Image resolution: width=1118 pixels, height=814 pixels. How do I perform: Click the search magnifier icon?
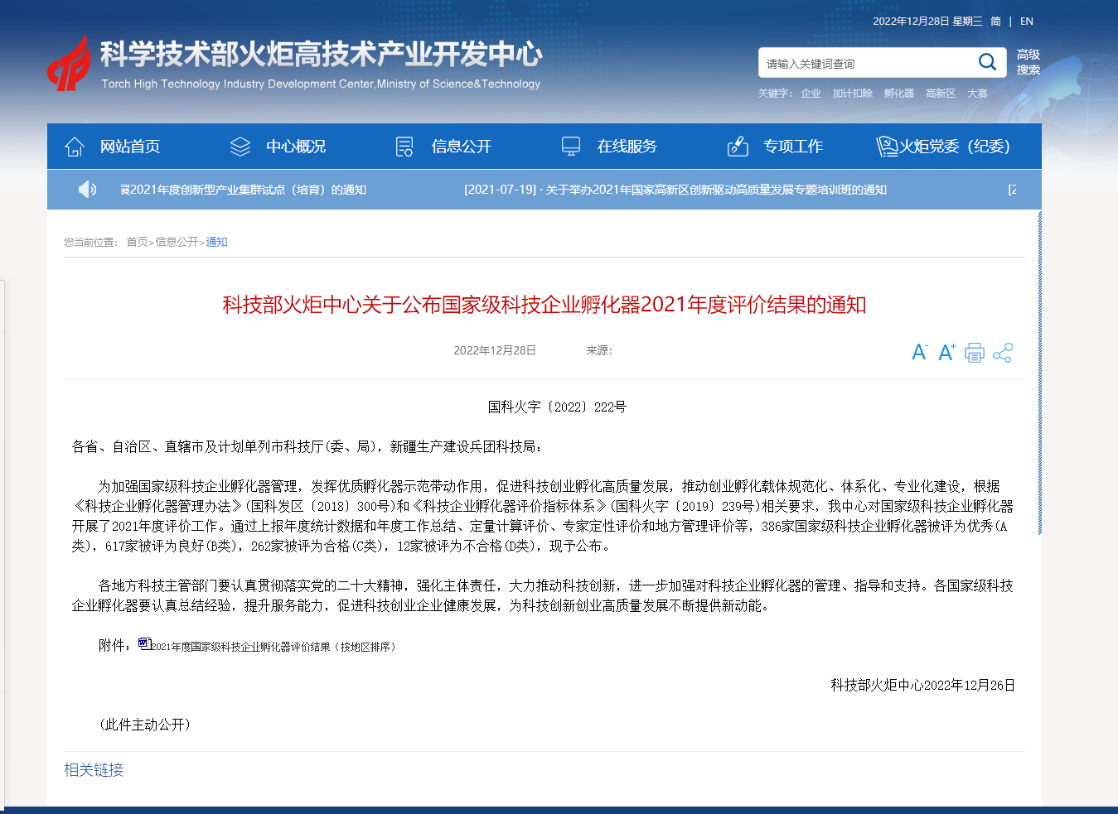pyautogui.click(x=986, y=62)
